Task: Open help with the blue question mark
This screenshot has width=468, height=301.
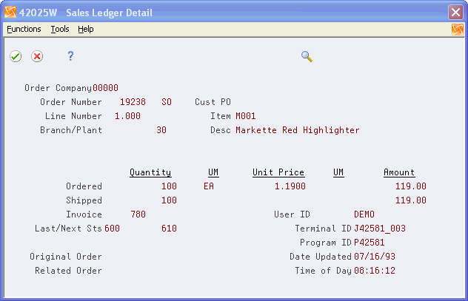Action: [70, 56]
